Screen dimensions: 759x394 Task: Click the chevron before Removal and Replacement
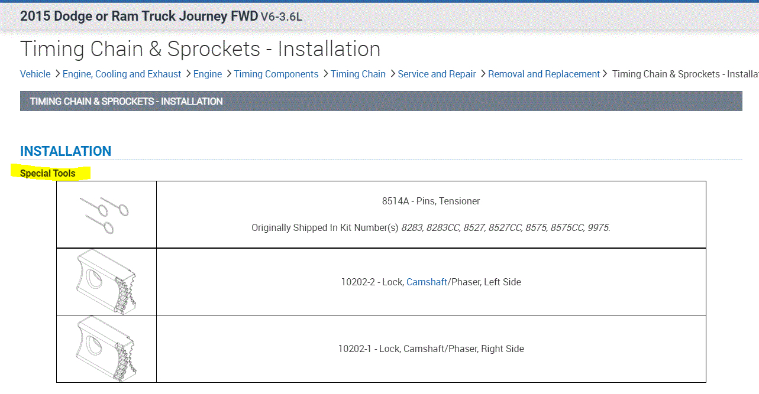pos(483,74)
